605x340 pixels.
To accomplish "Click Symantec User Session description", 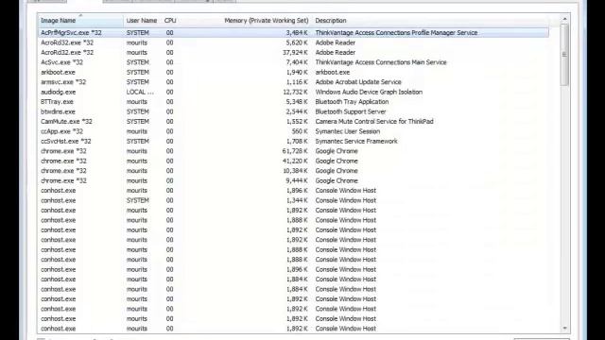I will (x=347, y=131).
